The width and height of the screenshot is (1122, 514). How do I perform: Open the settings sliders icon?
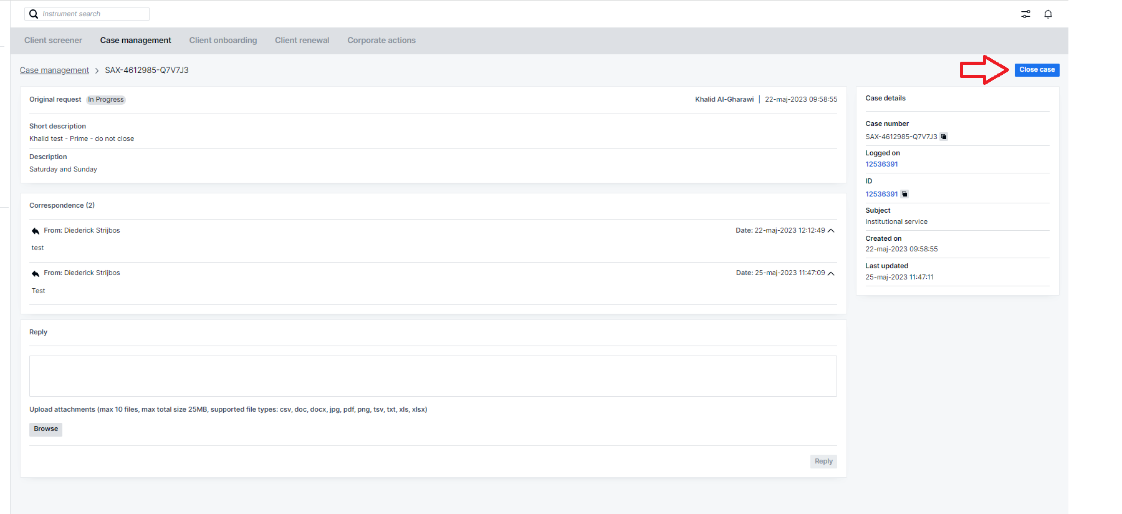1025,14
